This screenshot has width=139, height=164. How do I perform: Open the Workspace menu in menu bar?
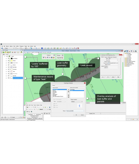[21, 46]
